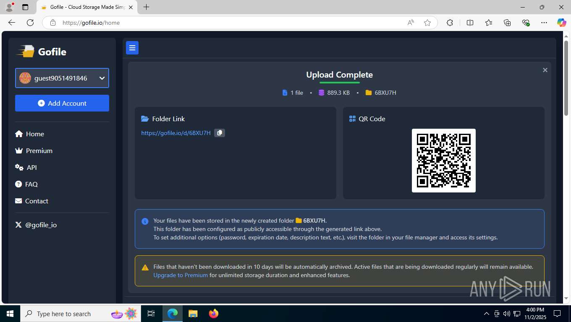Open File Explorer from the taskbar
This screenshot has height=322, width=571.
[193, 314]
